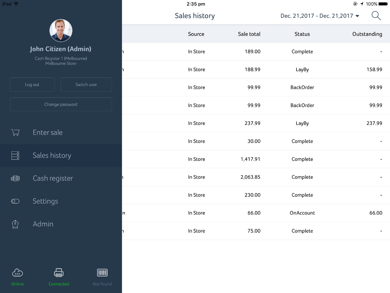Open the search magnifier icon
Screen dimensions: 390x293
point(376,16)
